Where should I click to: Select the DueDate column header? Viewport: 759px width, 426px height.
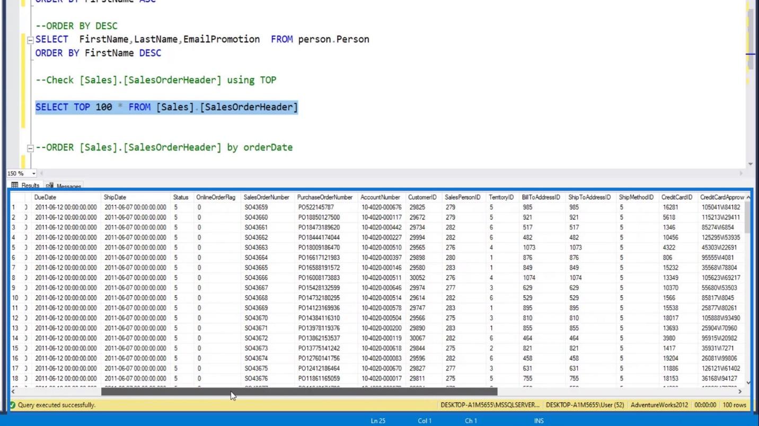tap(67, 197)
